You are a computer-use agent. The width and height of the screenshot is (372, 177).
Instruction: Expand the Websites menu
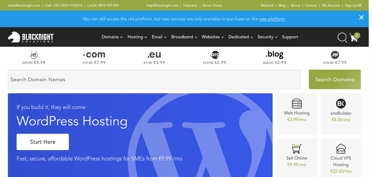(x=213, y=37)
